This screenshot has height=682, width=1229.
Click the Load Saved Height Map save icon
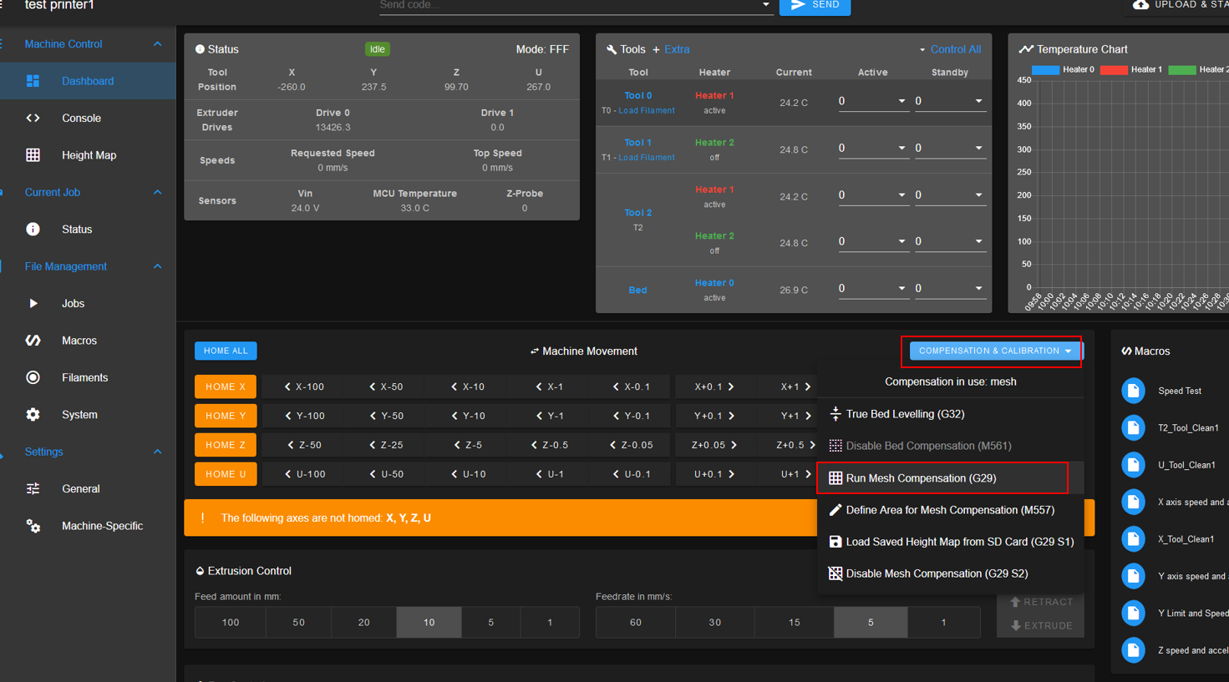point(835,542)
